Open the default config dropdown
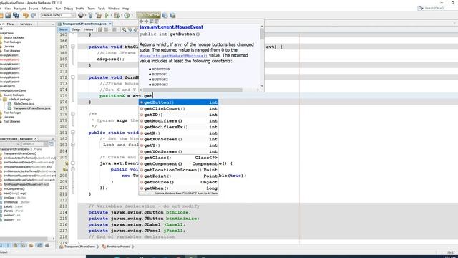Image resolution: width=458 pixels, height=258 pixels. click(58, 15)
